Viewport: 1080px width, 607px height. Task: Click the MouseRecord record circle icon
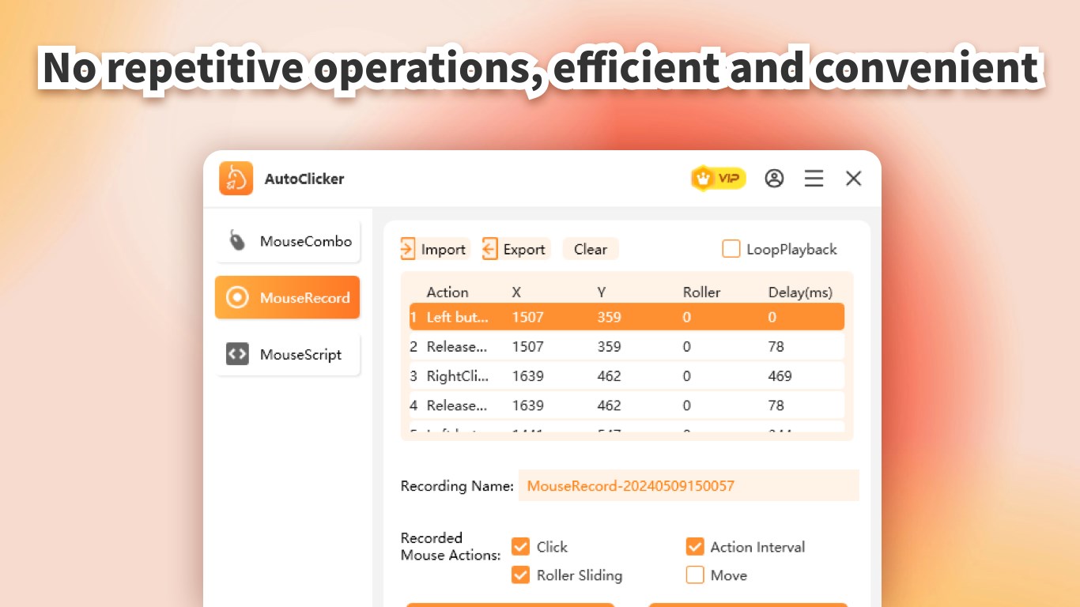pyautogui.click(x=237, y=297)
